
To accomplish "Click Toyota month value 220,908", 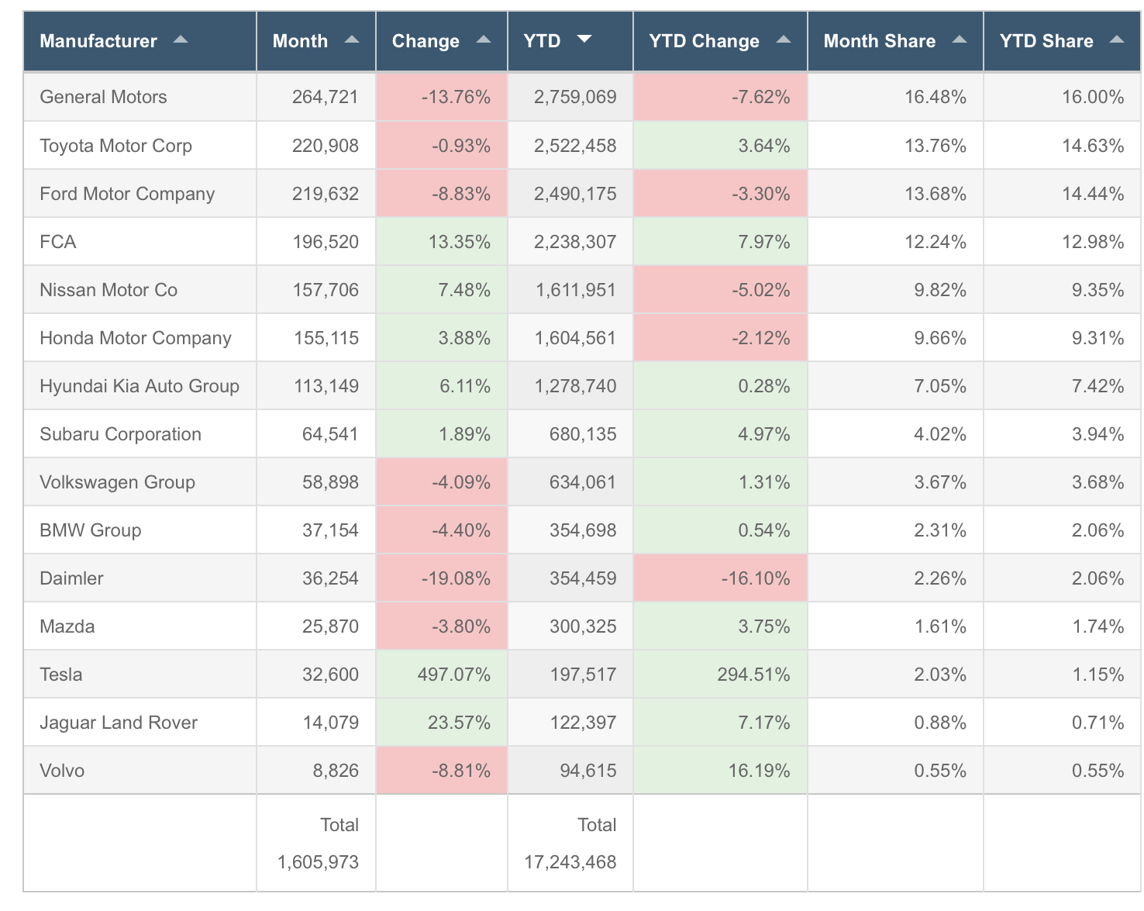I will (x=326, y=145).
